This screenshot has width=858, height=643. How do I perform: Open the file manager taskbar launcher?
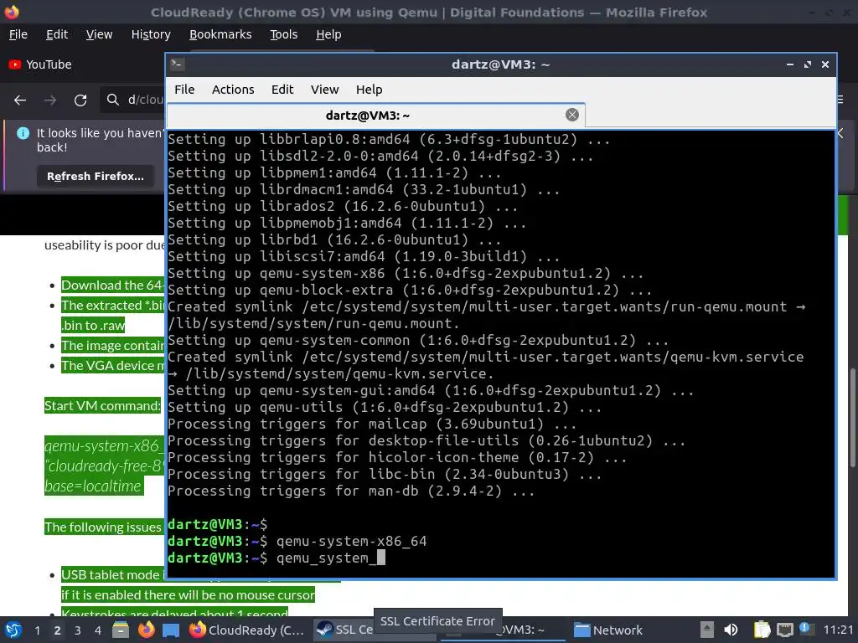[121, 630]
